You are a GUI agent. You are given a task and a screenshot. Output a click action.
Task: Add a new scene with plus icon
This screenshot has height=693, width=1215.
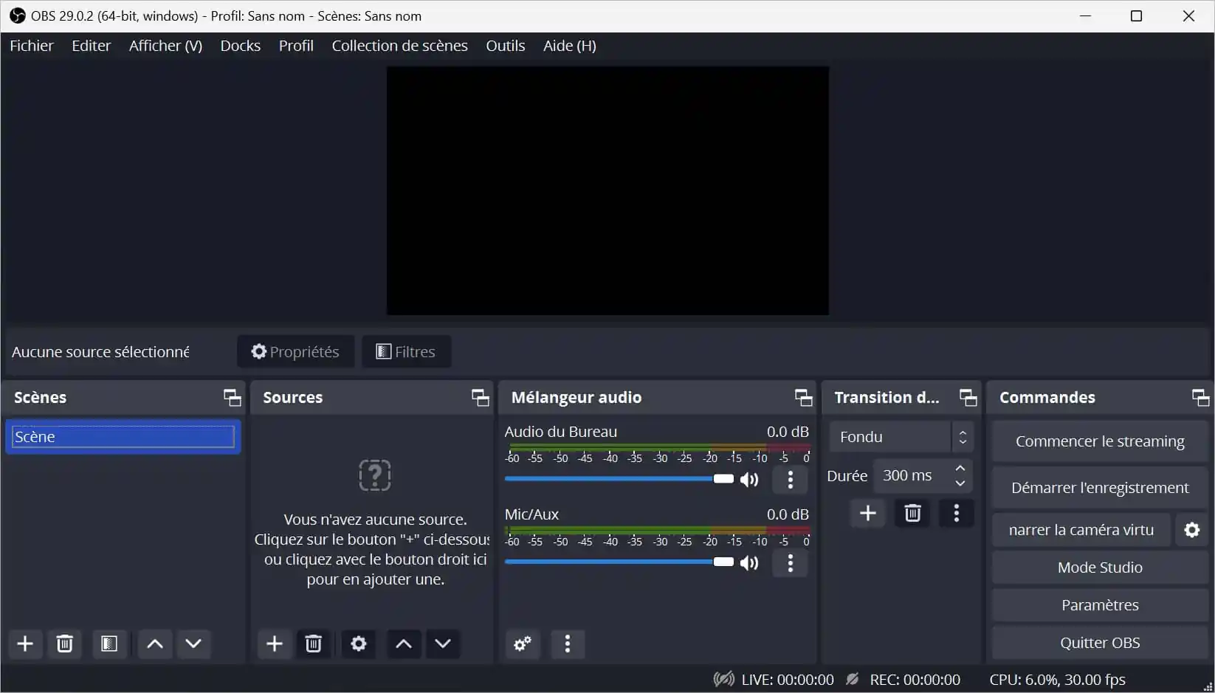click(x=25, y=644)
